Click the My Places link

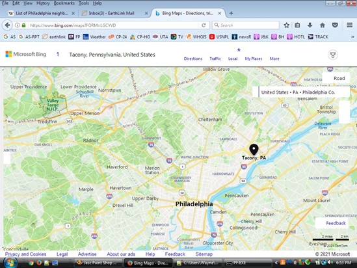[x=254, y=59]
